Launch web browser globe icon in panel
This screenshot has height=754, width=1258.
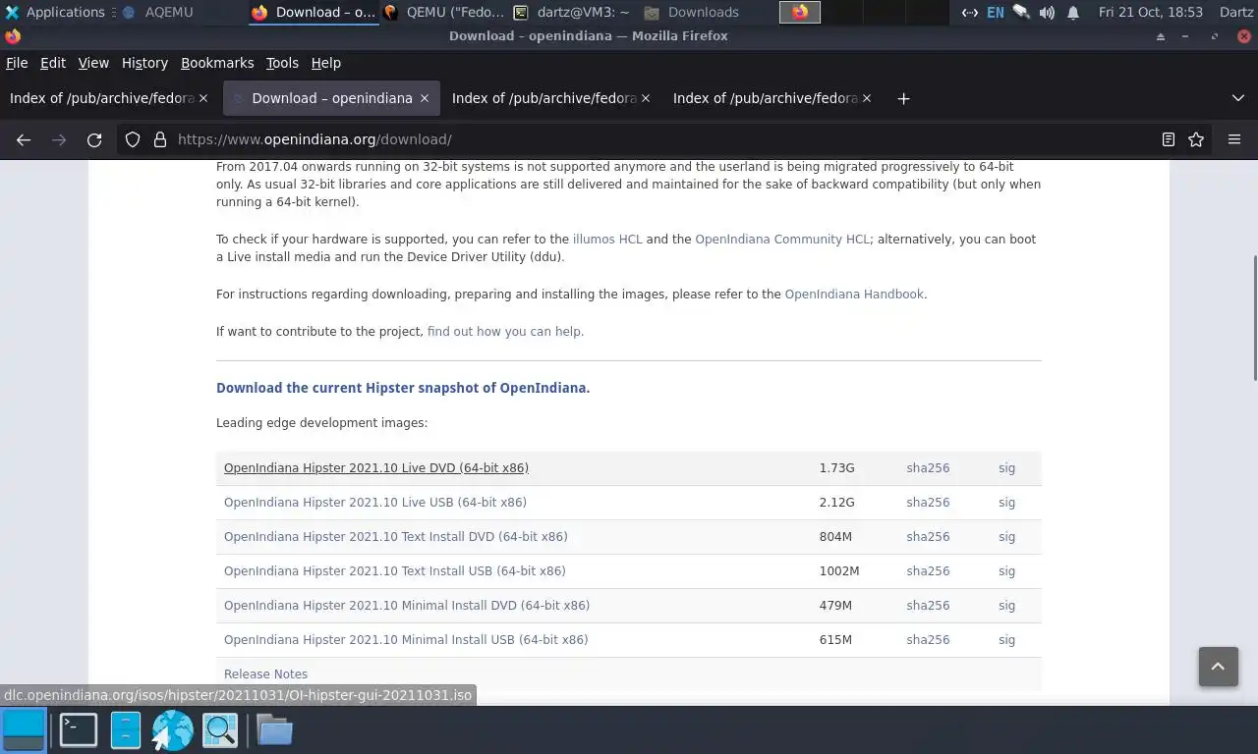(172, 730)
